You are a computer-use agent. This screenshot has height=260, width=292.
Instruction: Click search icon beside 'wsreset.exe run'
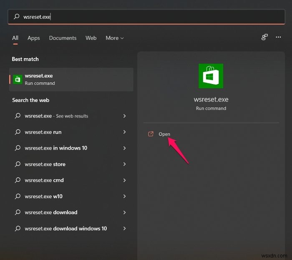(x=18, y=132)
